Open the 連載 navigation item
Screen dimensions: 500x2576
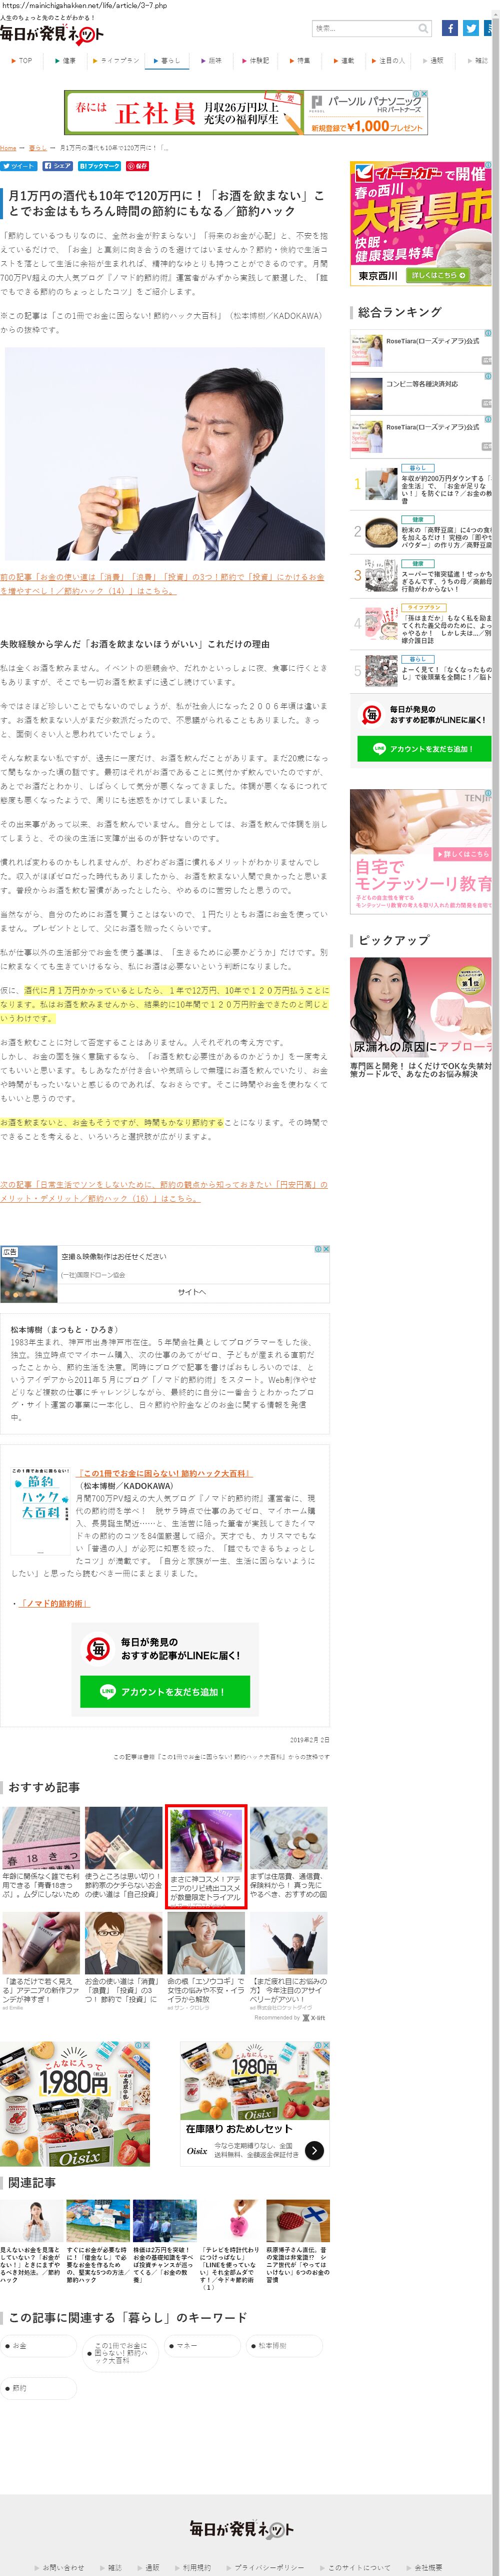coord(344,61)
